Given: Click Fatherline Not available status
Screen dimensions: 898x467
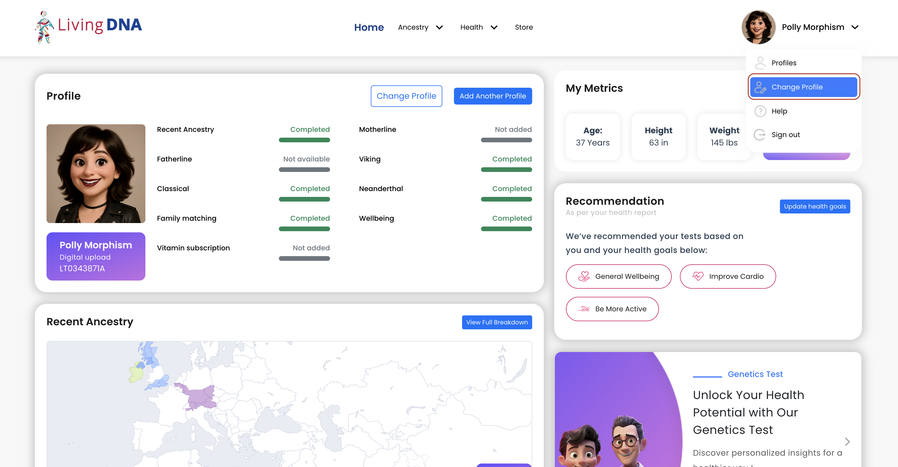Looking at the screenshot, I should 307,159.
